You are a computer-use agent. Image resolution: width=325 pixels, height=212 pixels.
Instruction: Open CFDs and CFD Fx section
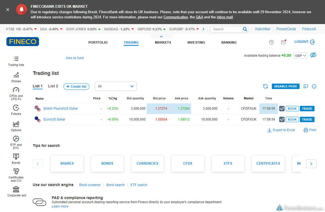click(16, 94)
